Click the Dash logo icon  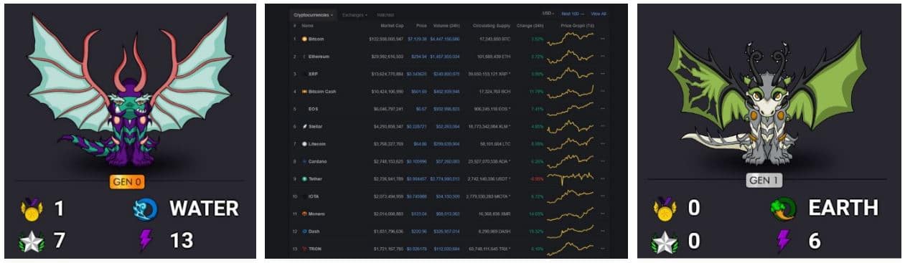point(304,231)
